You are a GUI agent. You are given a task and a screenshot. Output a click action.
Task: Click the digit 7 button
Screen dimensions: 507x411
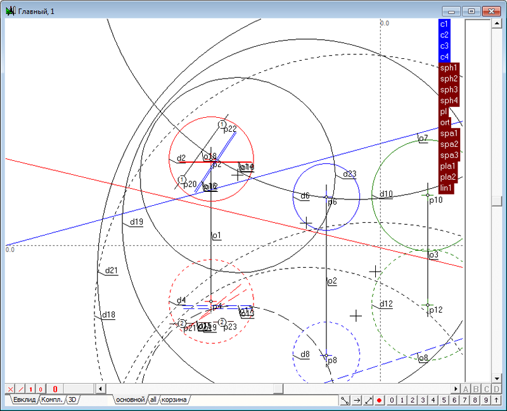click(x=465, y=400)
